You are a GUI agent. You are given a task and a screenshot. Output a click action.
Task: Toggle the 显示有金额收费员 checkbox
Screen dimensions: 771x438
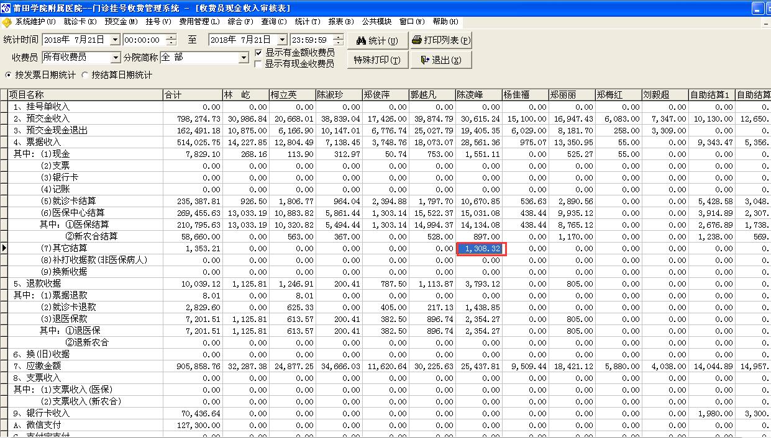[258, 53]
